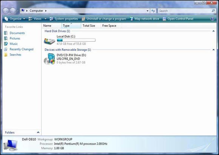Image resolution: width=219 pixels, height=155 pixels.
Task: Open System properties from toolbar
Action: click(64, 19)
